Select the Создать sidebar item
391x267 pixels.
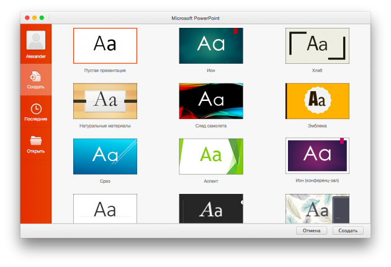(x=35, y=80)
